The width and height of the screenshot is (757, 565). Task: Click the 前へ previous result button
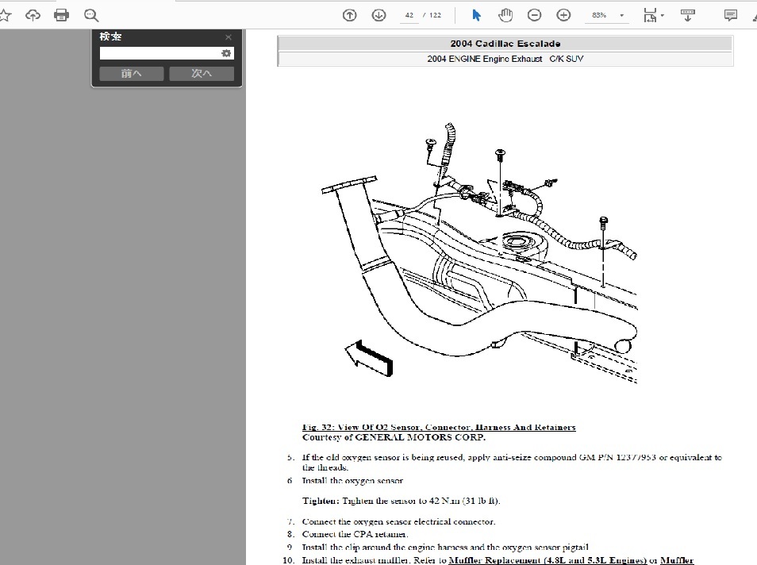pos(131,73)
